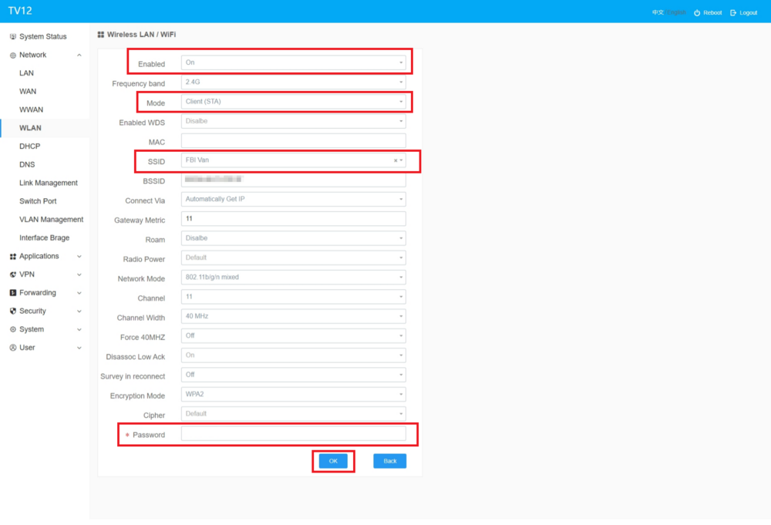Open the Disassoc Low Ack dropdown
Image resolution: width=771 pixels, height=525 pixels.
(293, 355)
